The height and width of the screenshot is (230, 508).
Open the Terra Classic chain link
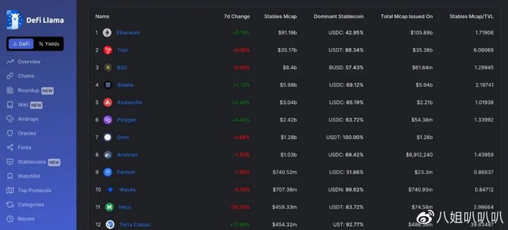(135, 224)
